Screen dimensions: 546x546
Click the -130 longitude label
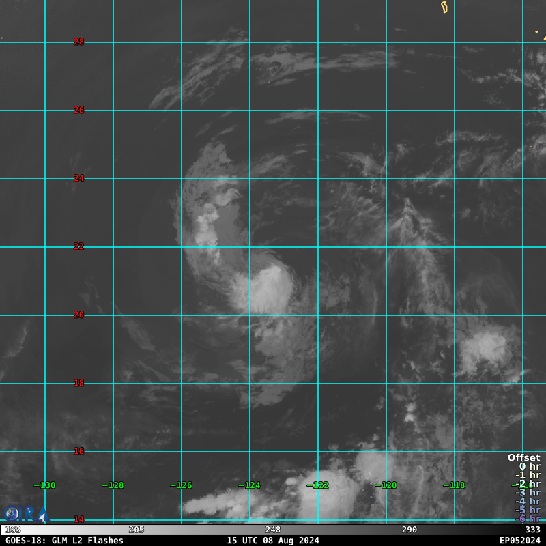45,485
